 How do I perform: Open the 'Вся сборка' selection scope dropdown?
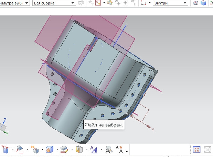point(54,3)
